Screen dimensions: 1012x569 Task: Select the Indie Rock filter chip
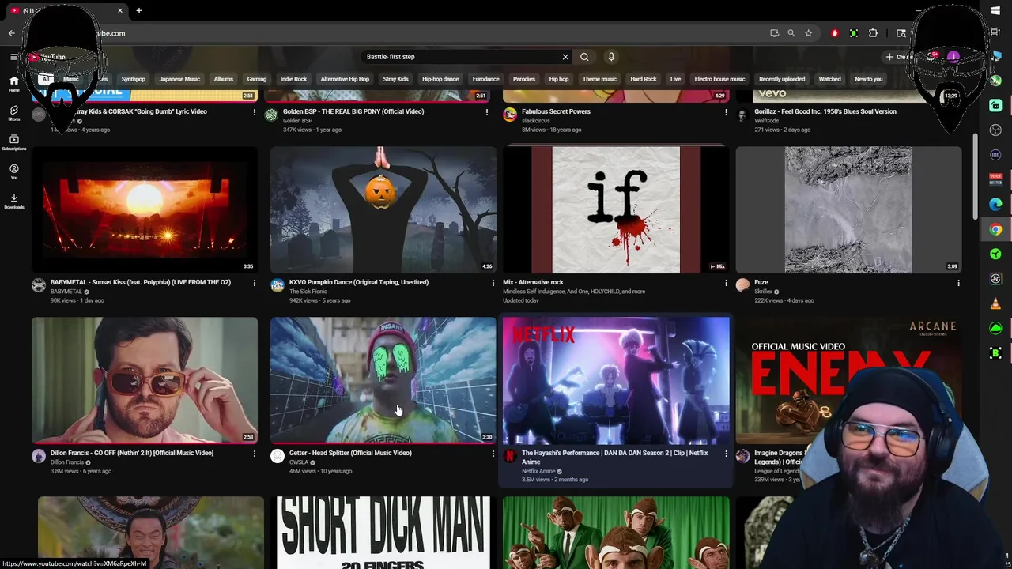[x=293, y=79]
